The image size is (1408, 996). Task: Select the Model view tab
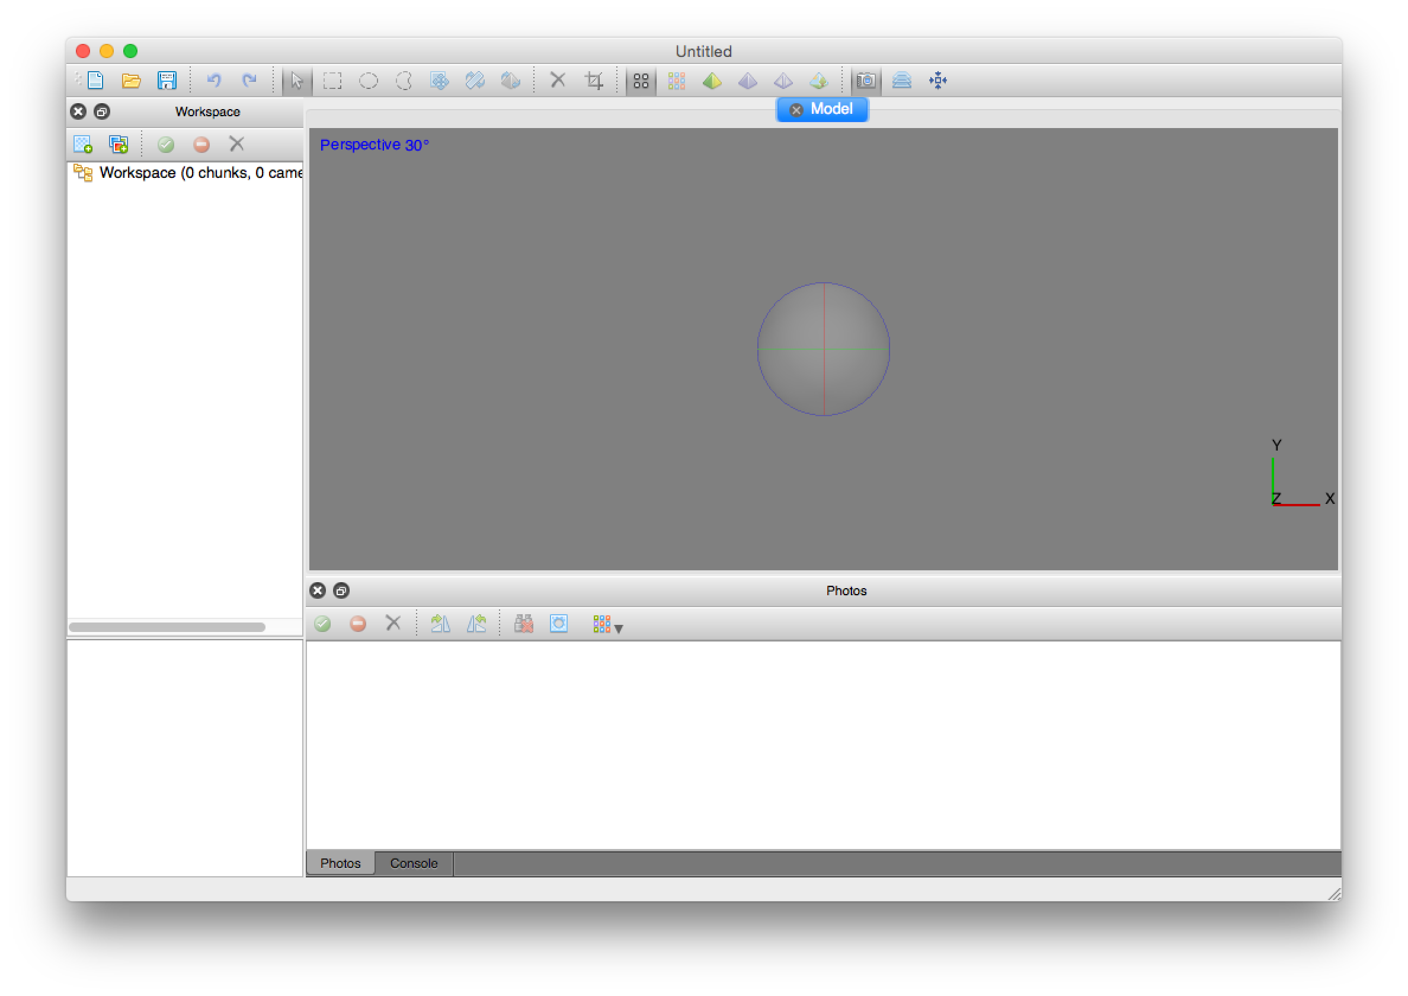(x=831, y=109)
